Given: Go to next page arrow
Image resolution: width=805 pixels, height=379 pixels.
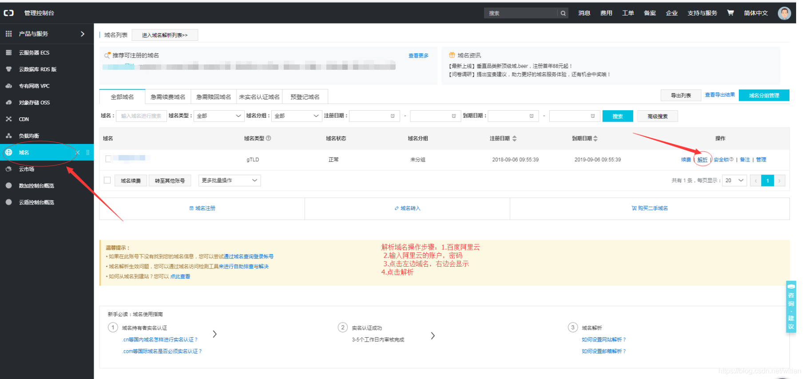Looking at the screenshot, I should pos(779,181).
